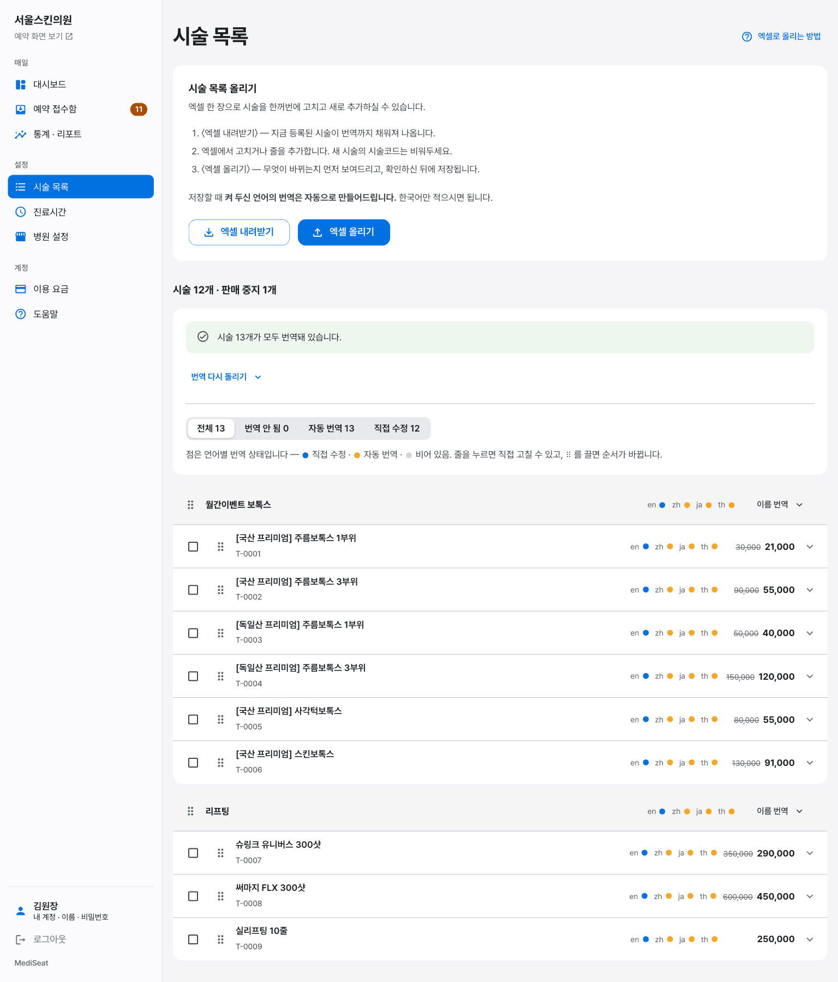Click the 로그아웃 exit icon
The height and width of the screenshot is (982, 838).
pos(21,939)
